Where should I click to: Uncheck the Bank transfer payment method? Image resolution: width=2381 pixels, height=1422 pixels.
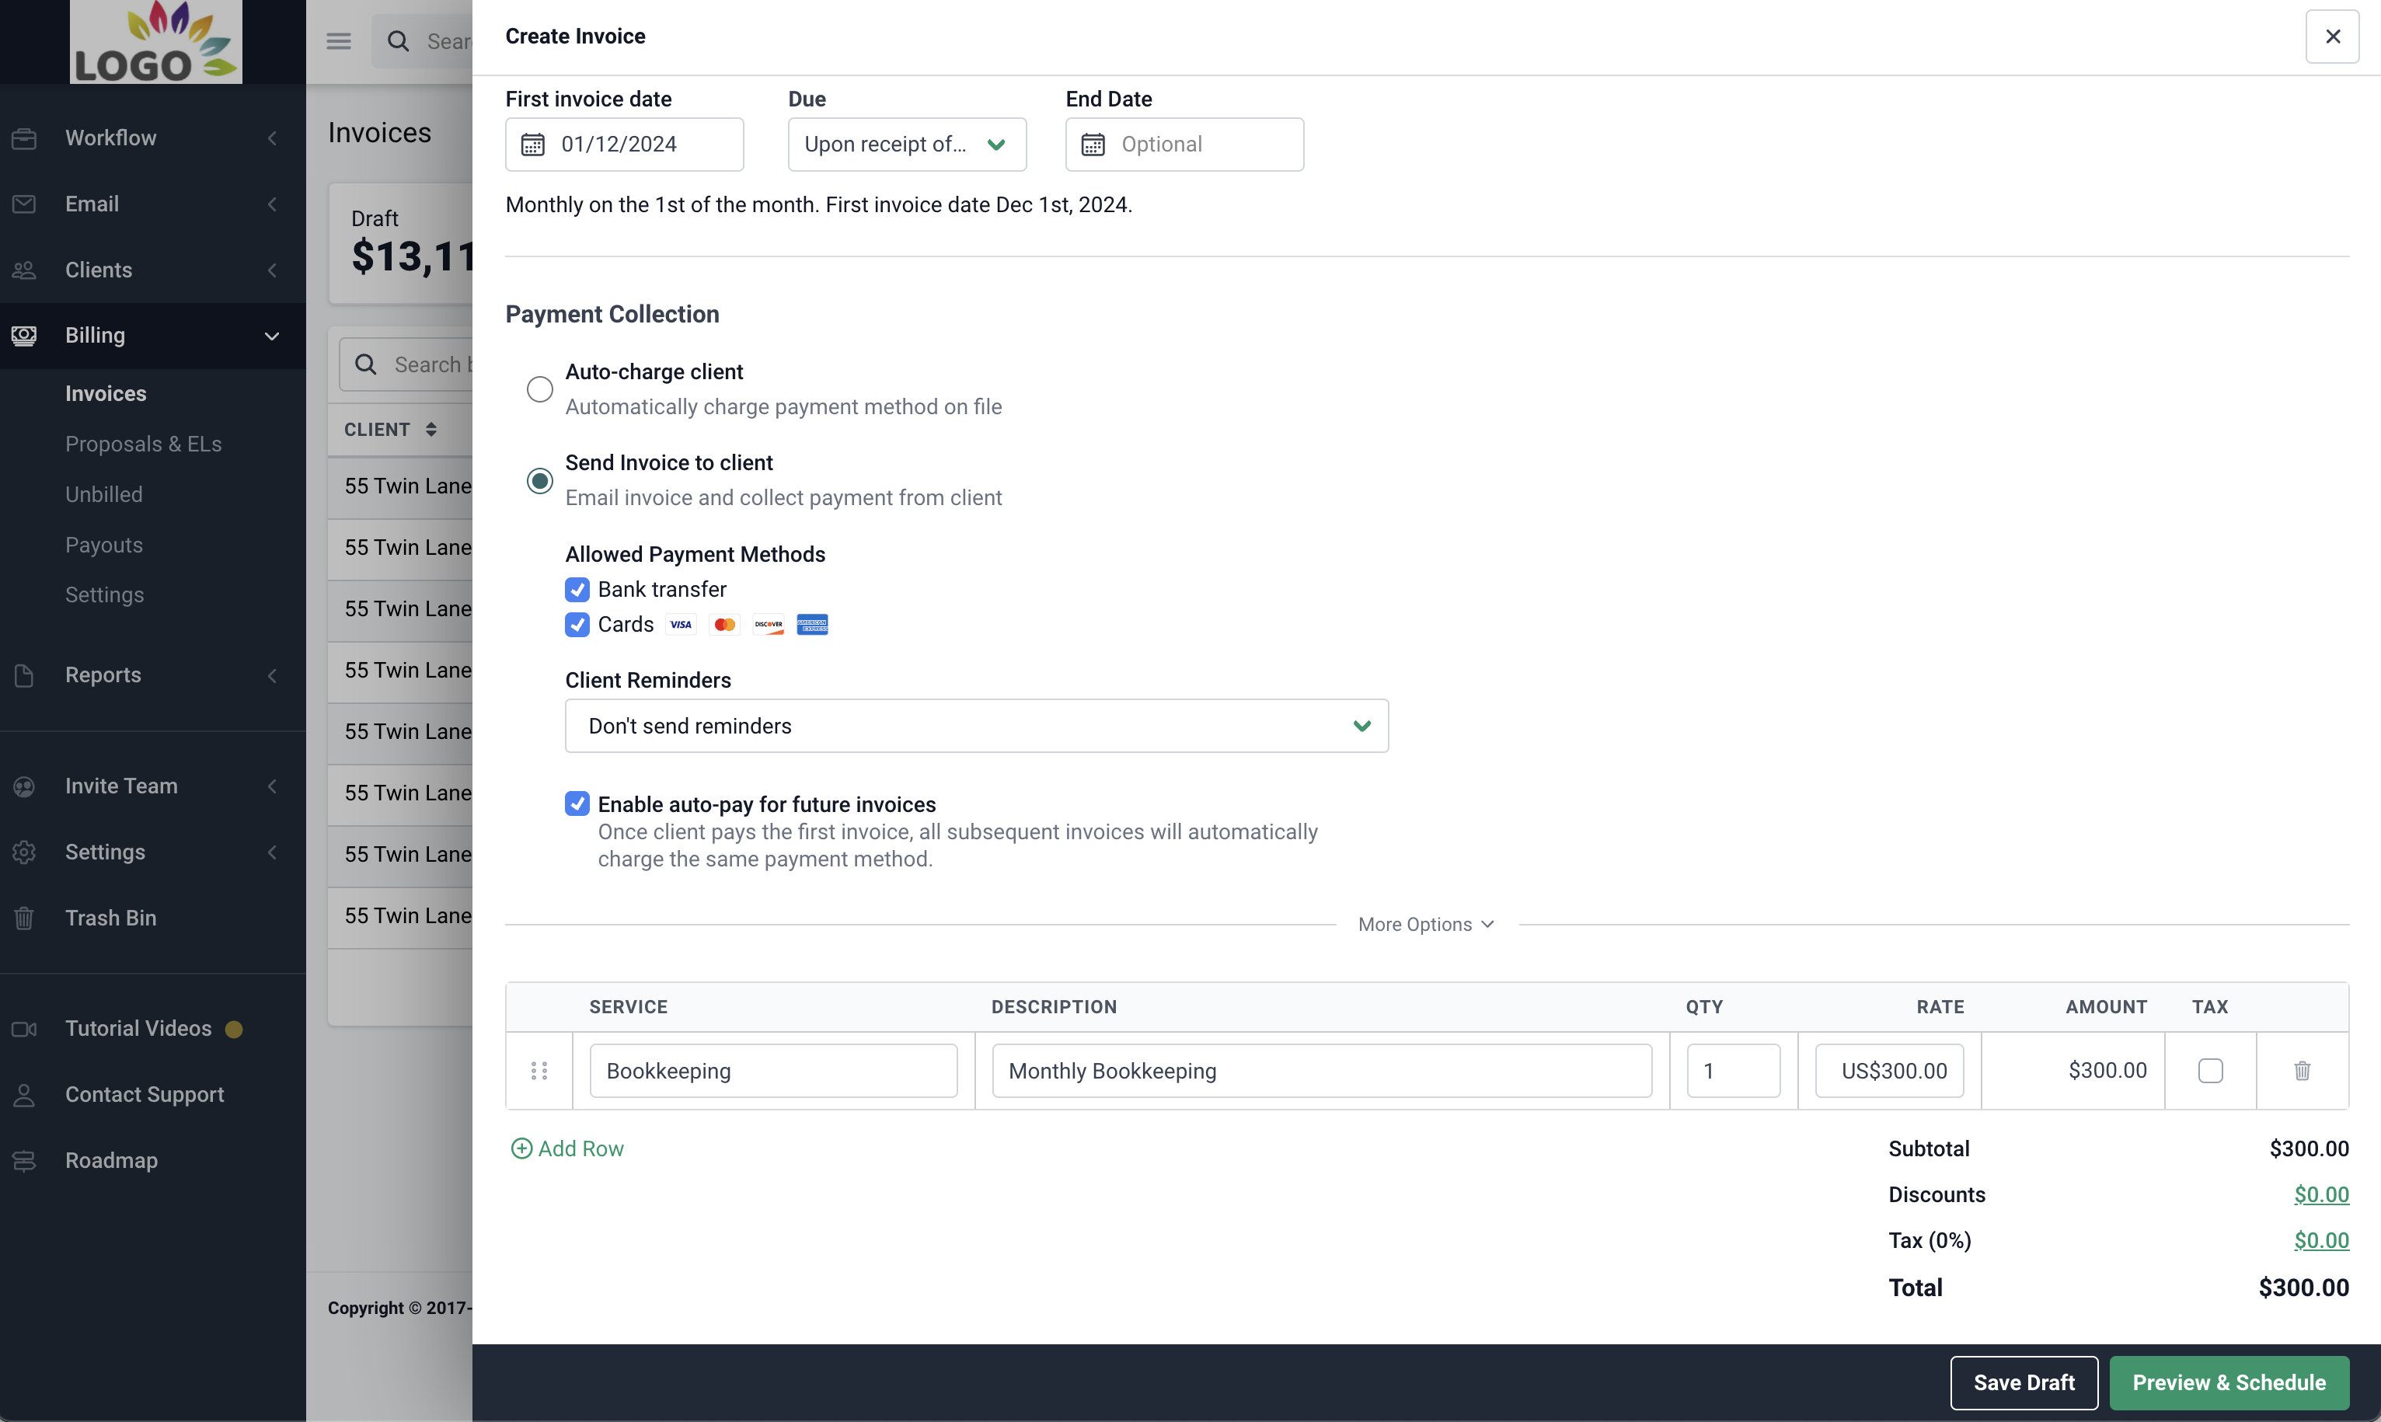click(x=577, y=589)
